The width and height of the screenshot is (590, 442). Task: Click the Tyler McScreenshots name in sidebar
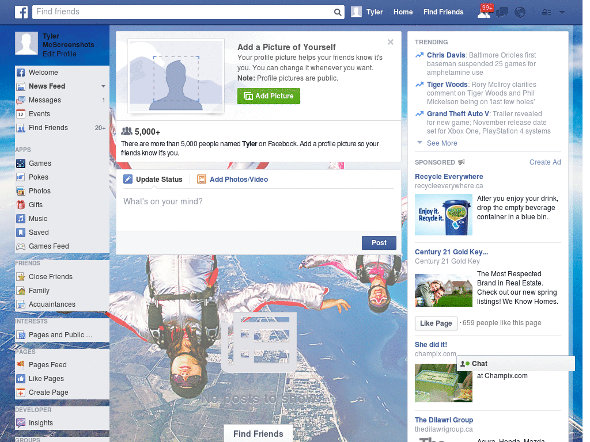68,41
